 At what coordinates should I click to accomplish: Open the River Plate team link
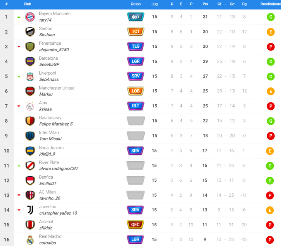point(49,162)
